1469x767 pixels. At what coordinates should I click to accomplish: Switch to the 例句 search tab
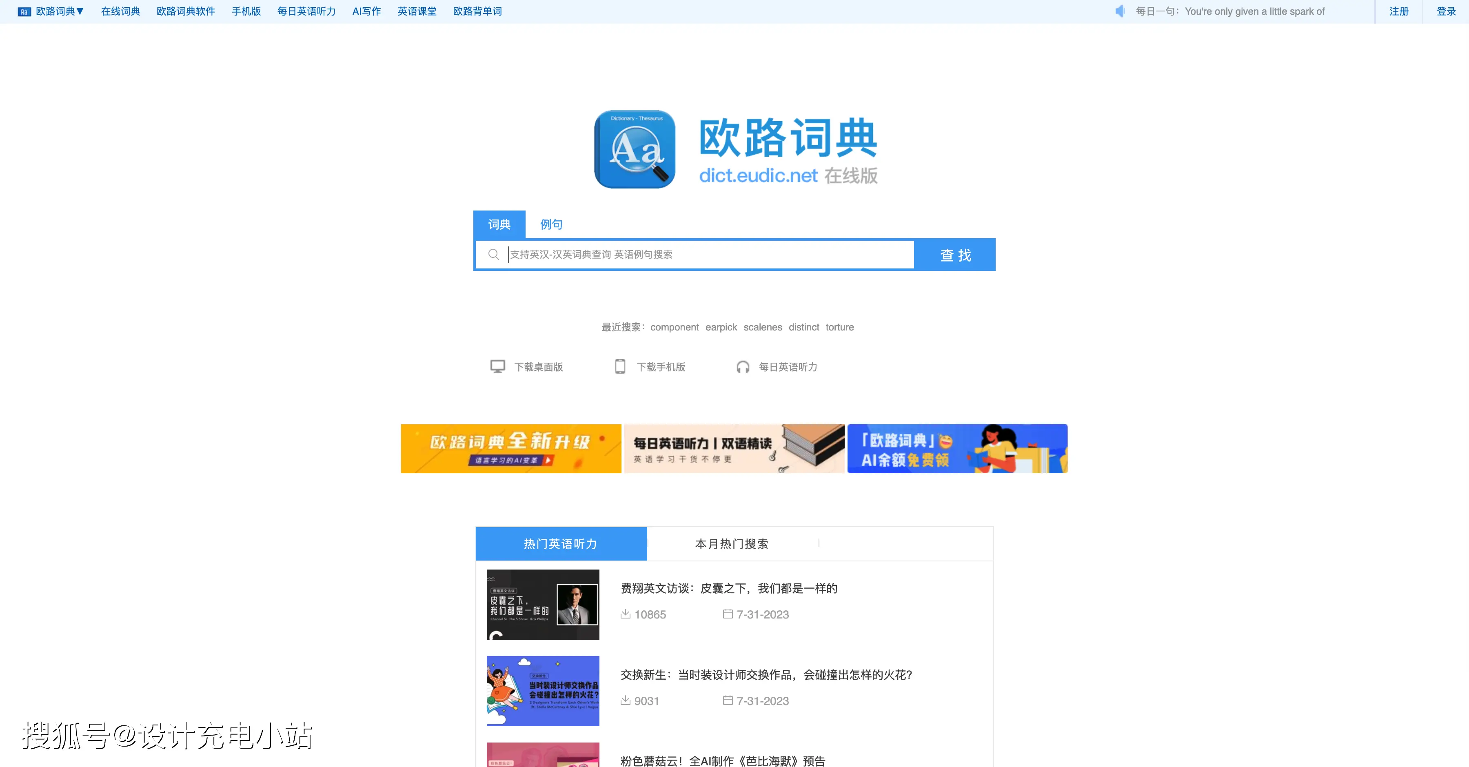pos(551,225)
